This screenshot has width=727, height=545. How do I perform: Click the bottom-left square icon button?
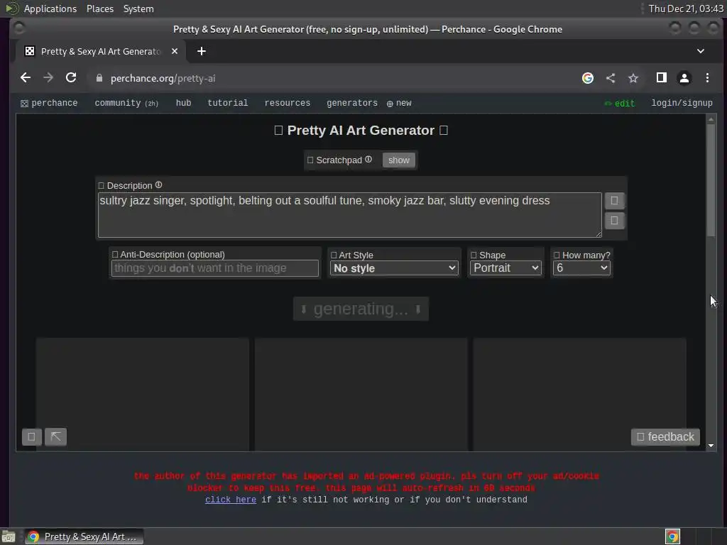coord(31,436)
